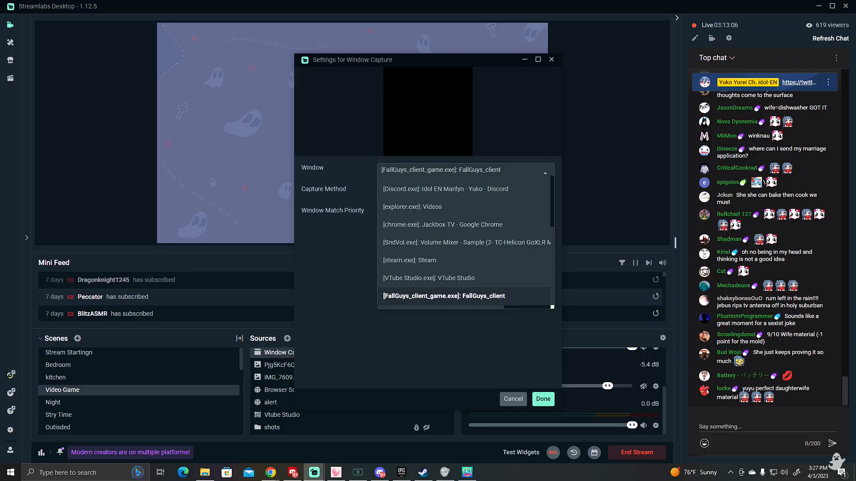Start recording with REC button
Image resolution: width=856 pixels, height=481 pixels.
pos(553,452)
